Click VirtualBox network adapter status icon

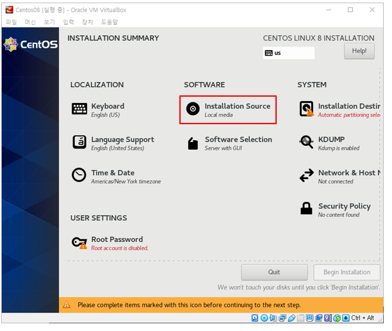[282, 318]
